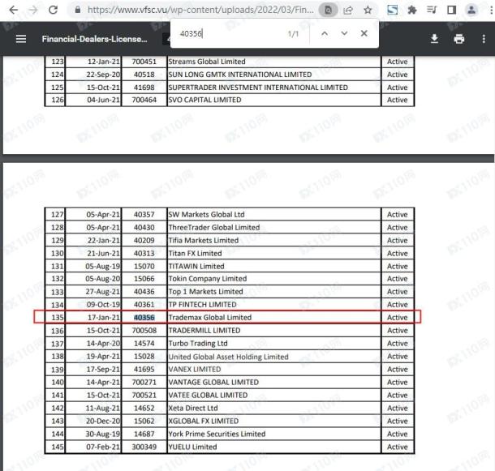Click VANTAGE GLOBAL LIMITED cell
This screenshot has width=495, height=471.
[x=273, y=382]
